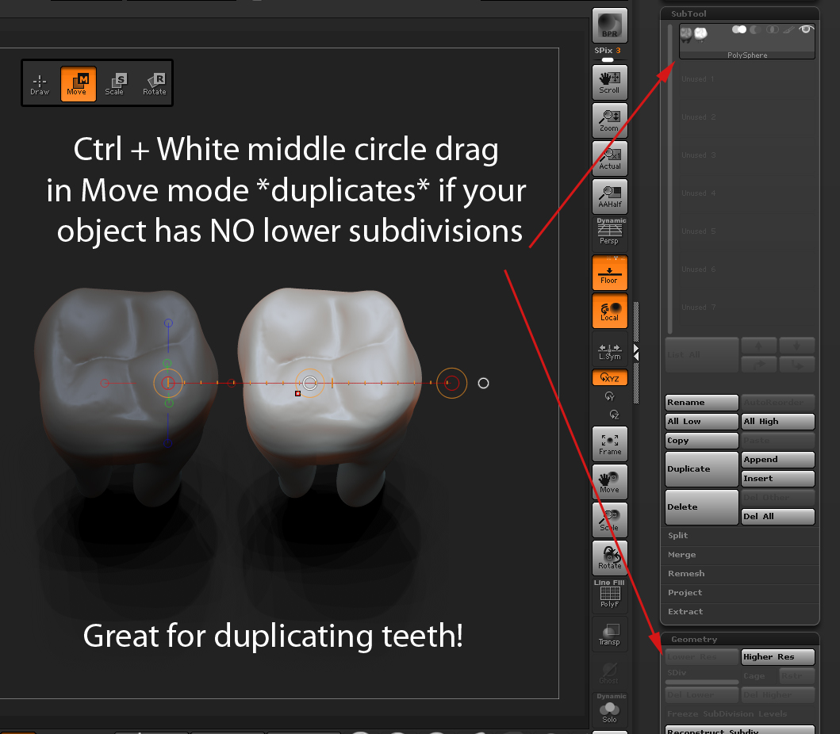The width and height of the screenshot is (840, 734).
Task: Click the Actual size icon
Action: pos(608,158)
